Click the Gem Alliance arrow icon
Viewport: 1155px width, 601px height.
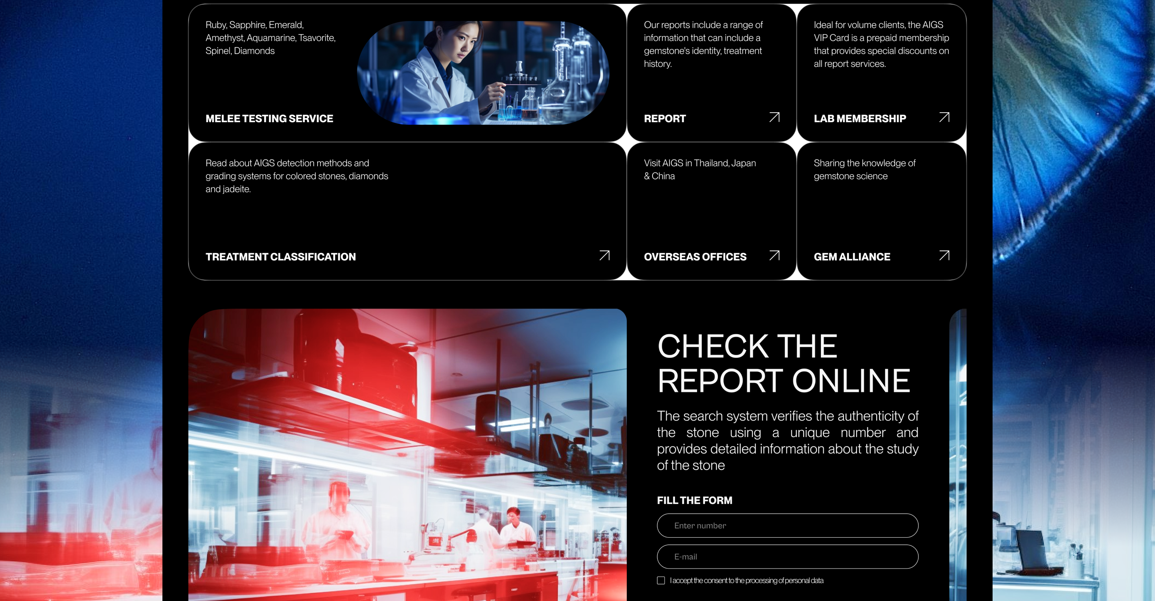944,255
